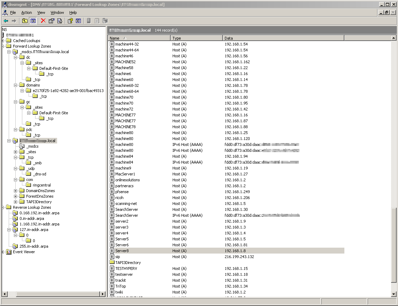
Task: Select the pfsense host record
Action: click(x=122, y=192)
